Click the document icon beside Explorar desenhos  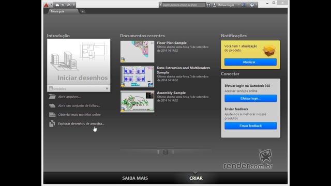point(52,123)
